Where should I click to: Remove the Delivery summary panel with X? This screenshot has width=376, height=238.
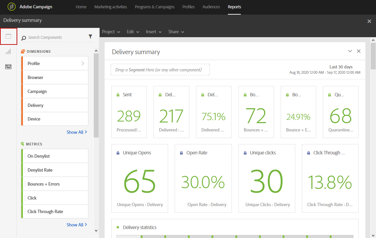click(358, 51)
